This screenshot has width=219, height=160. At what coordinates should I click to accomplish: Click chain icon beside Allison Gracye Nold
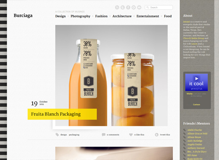tap(184, 133)
